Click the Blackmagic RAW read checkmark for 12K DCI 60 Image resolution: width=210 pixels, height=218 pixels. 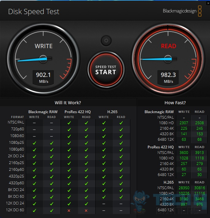tap(52, 211)
